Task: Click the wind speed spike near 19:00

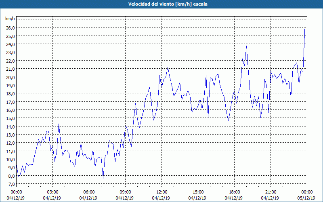Action: (x=246, y=46)
